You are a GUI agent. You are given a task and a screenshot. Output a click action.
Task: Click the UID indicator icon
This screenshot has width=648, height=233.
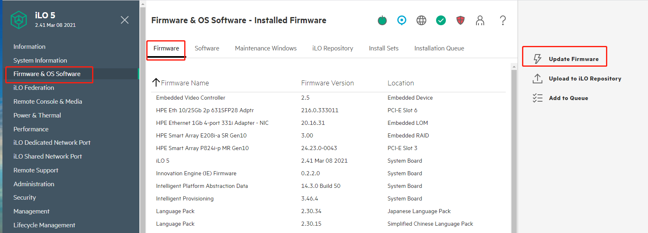click(401, 20)
